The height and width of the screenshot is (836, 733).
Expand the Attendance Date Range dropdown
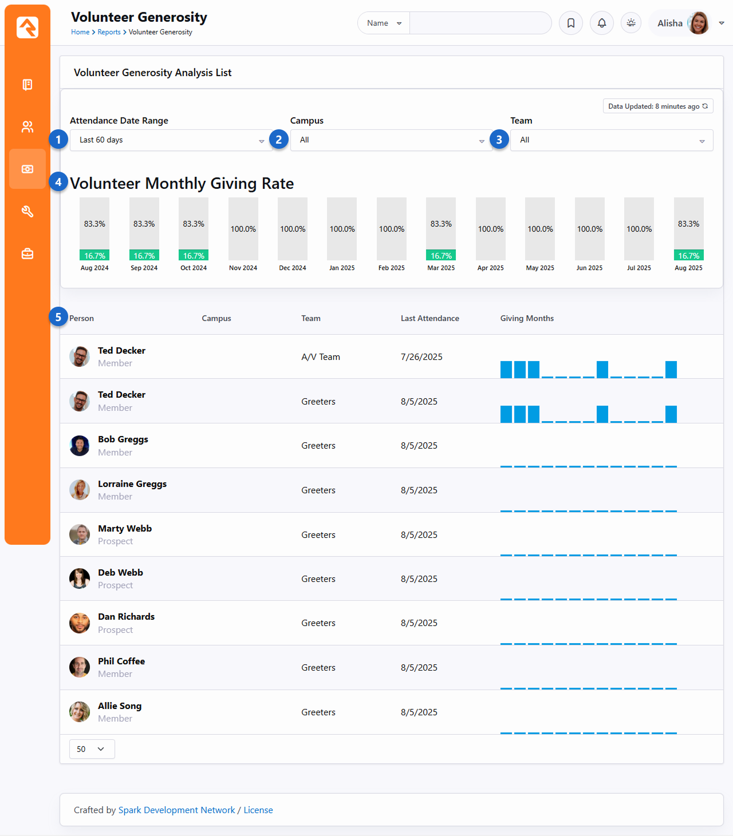(x=171, y=140)
